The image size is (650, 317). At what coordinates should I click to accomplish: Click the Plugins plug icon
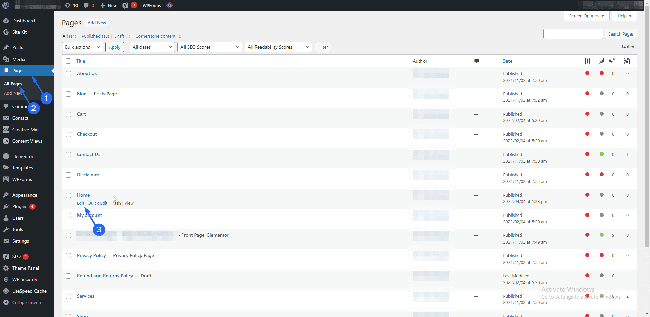pyautogui.click(x=6, y=206)
